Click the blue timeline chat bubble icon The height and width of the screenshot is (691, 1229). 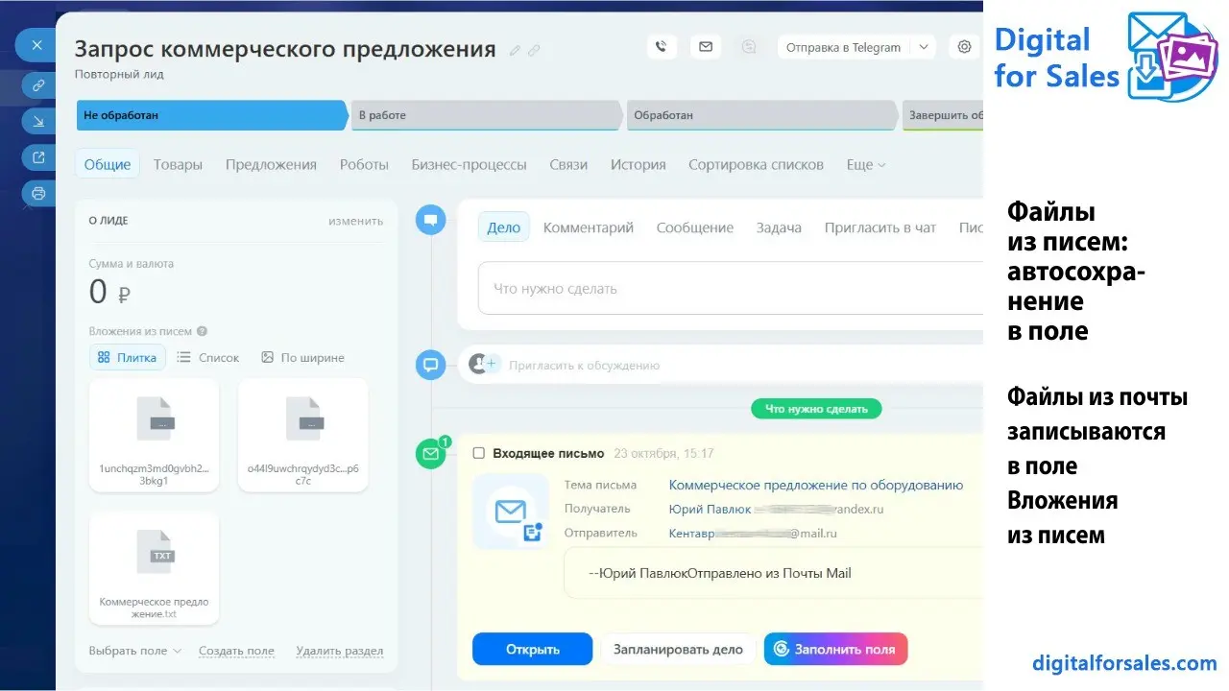430,365
